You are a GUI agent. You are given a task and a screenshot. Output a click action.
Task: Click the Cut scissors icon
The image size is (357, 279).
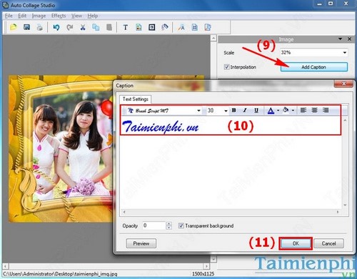coord(83,27)
